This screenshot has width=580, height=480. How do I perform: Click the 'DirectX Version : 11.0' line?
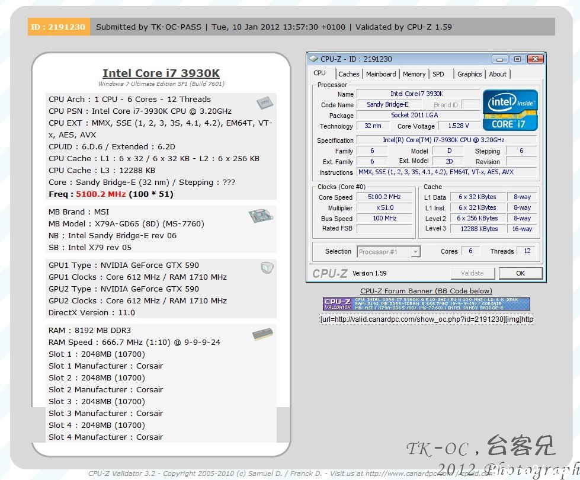[x=92, y=313]
